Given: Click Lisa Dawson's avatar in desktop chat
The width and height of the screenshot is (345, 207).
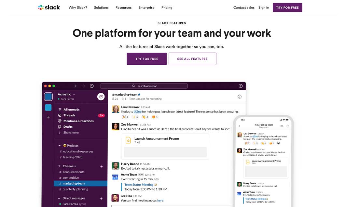Looking at the screenshot, I should coord(116,109).
